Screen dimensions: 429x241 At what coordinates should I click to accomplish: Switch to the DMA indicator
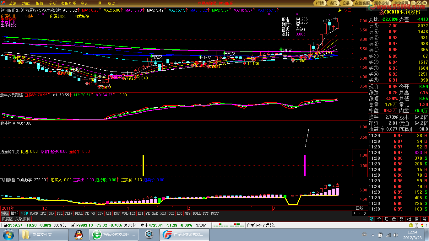(x=52, y=213)
